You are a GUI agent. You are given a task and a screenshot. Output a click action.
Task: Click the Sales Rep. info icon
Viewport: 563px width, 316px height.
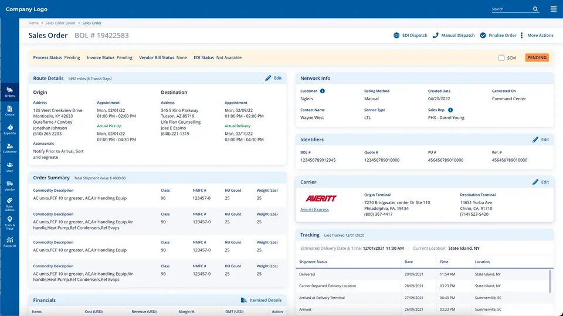tap(450, 110)
